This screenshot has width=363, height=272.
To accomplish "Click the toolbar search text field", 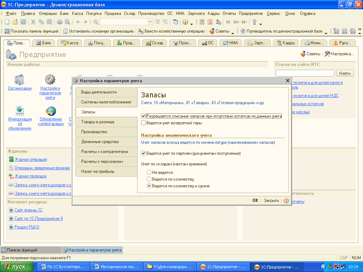I will pyautogui.click(x=124, y=22).
